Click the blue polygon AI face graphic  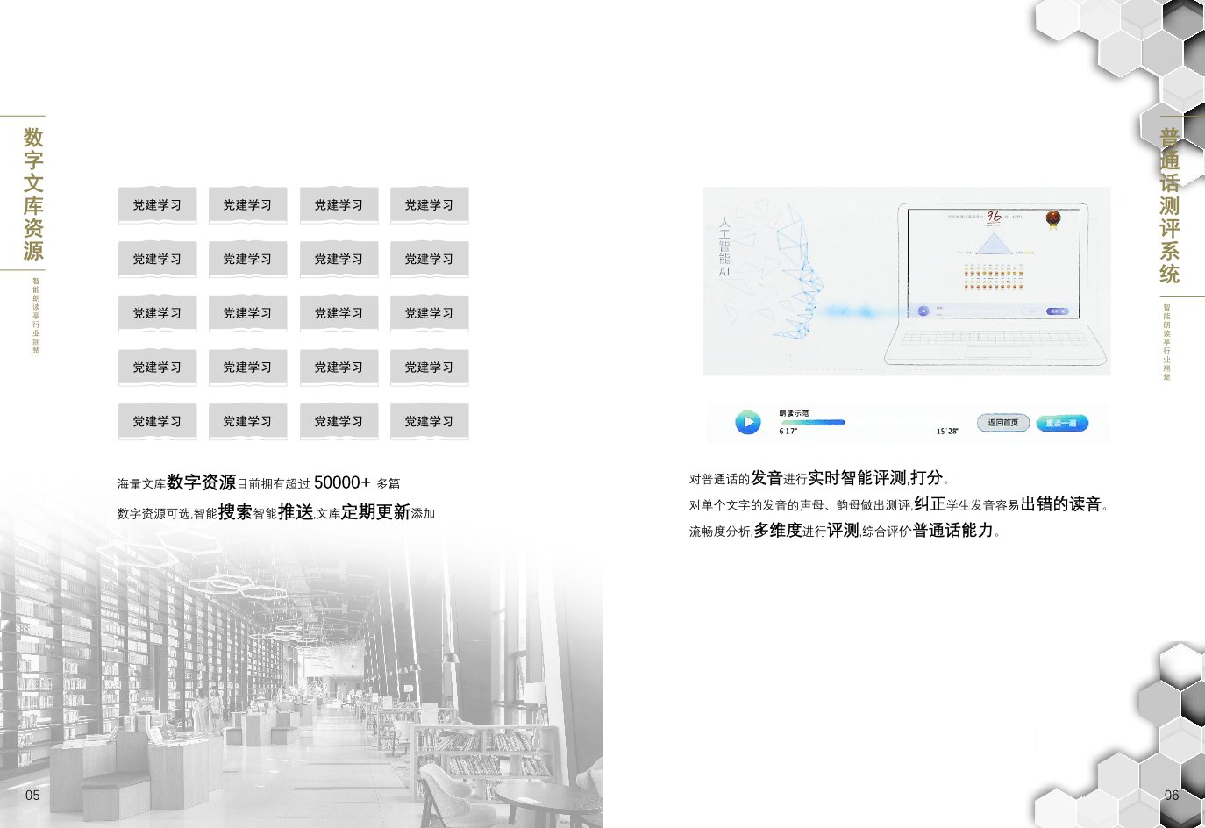coord(796,272)
